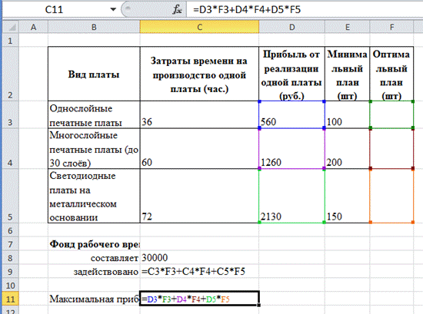The width and height of the screenshot is (423, 314).
Task: Click the fx insert function icon
Action: pyautogui.click(x=177, y=10)
